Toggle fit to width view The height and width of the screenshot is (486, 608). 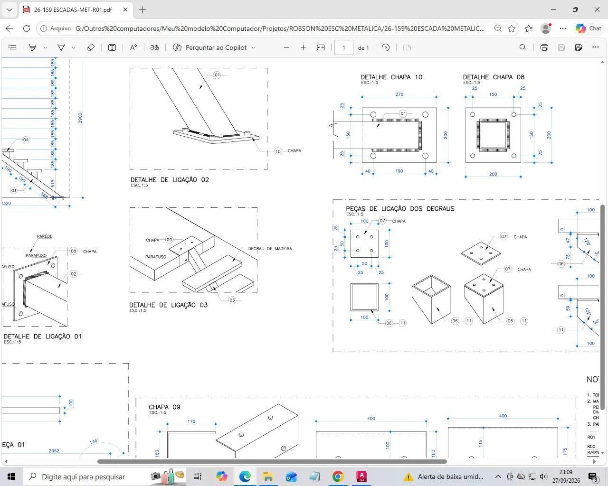coord(321,47)
